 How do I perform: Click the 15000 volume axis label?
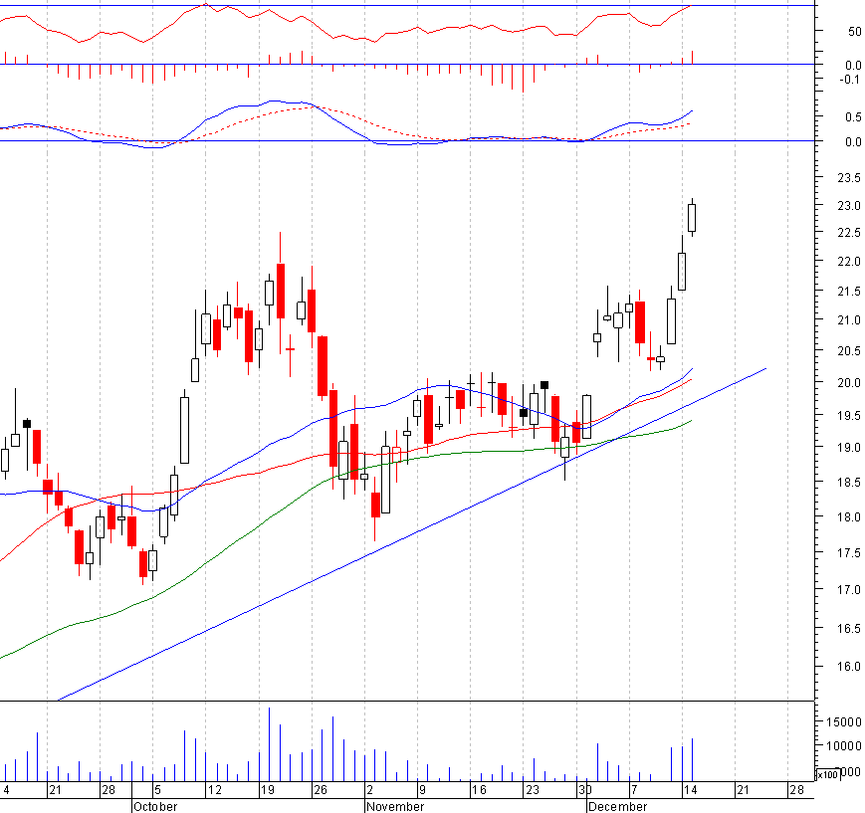pyautogui.click(x=843, y=721)
